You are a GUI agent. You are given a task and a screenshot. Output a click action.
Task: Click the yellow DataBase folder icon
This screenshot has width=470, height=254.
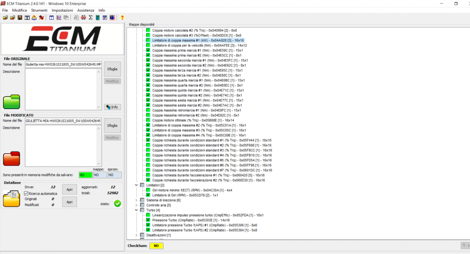pyautogui.click(x=11, y=199)
